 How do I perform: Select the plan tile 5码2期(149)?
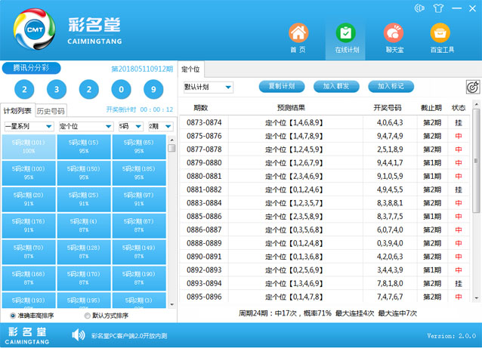coord(139,252)
